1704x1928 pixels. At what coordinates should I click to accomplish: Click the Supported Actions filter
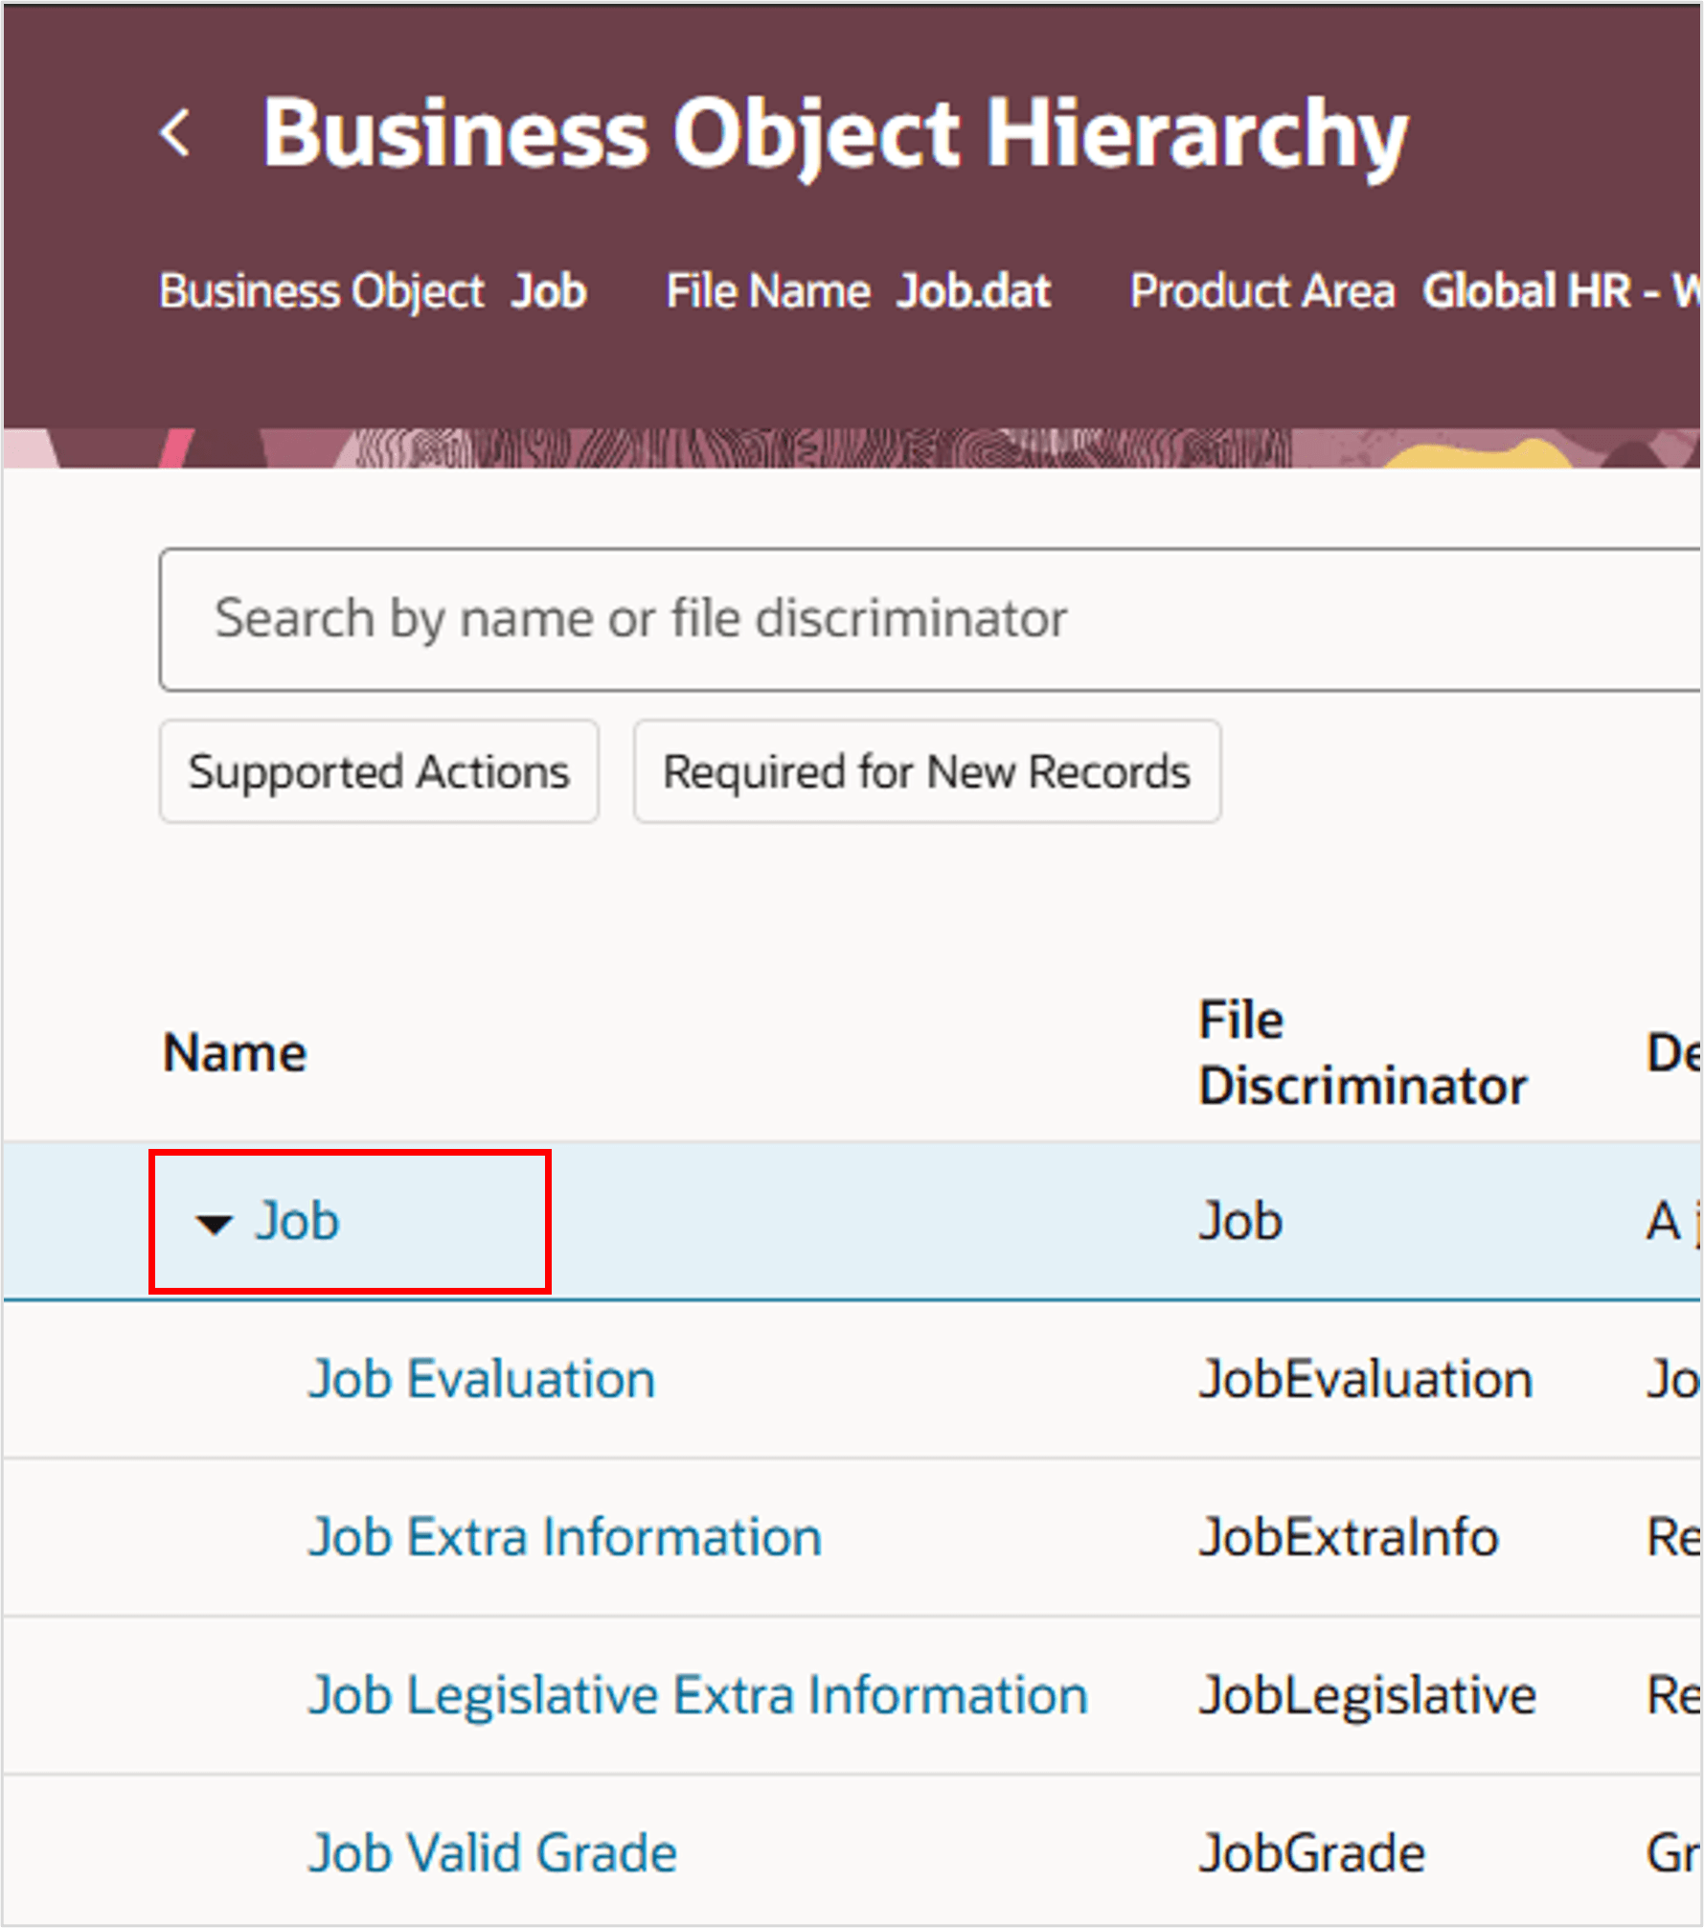379,771
